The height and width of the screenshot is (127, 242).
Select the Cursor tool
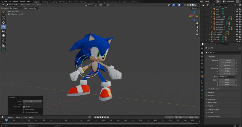3,17
